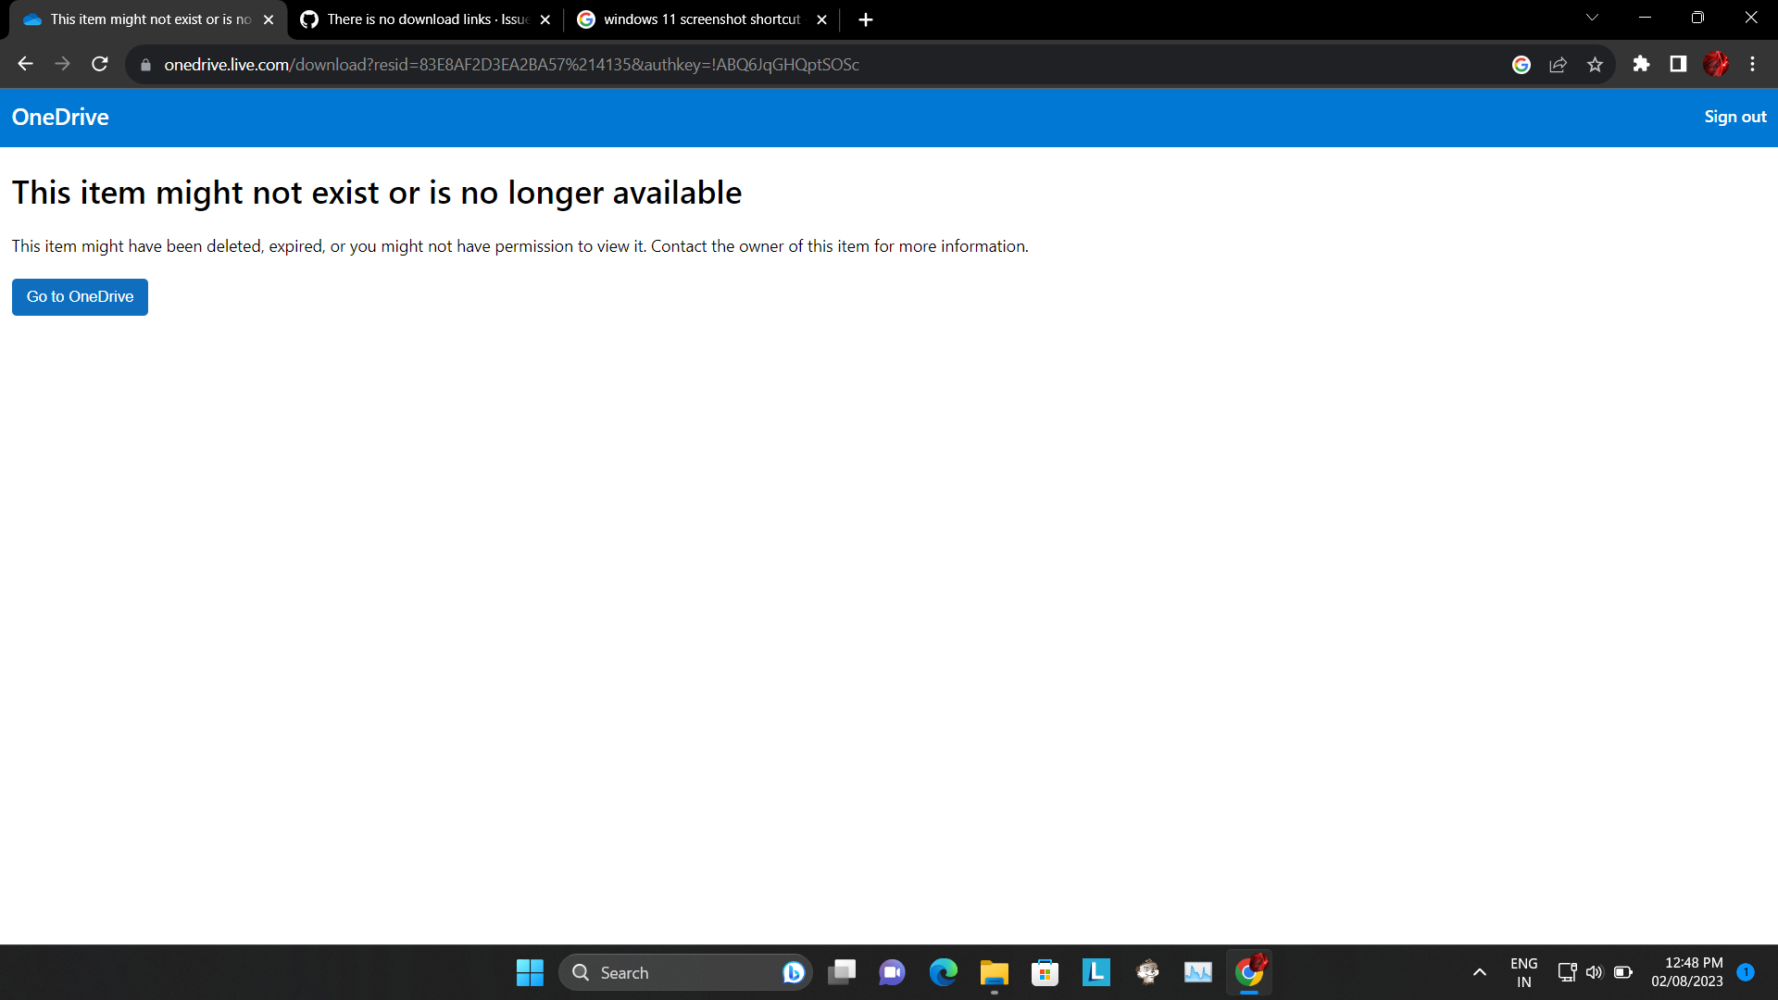Open the browser Extensions puzzle icon
Viewport: 1778px width, 1000px height.
click(x=1642, y=64)
